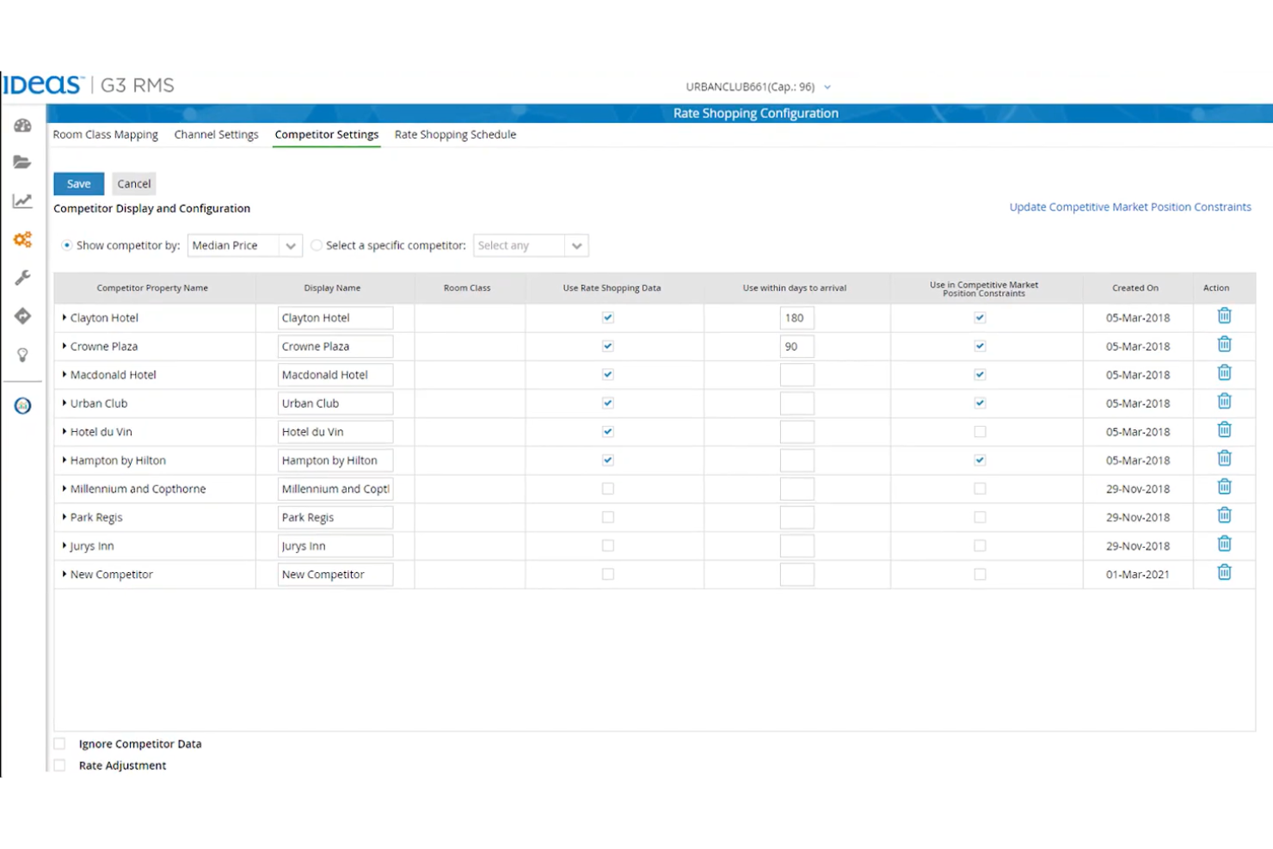This screenshot has width=1273, height=849.
Task: Edit Clayton Hotel days to arrival field
Action: pyautogui.click(x=796, y=317)
